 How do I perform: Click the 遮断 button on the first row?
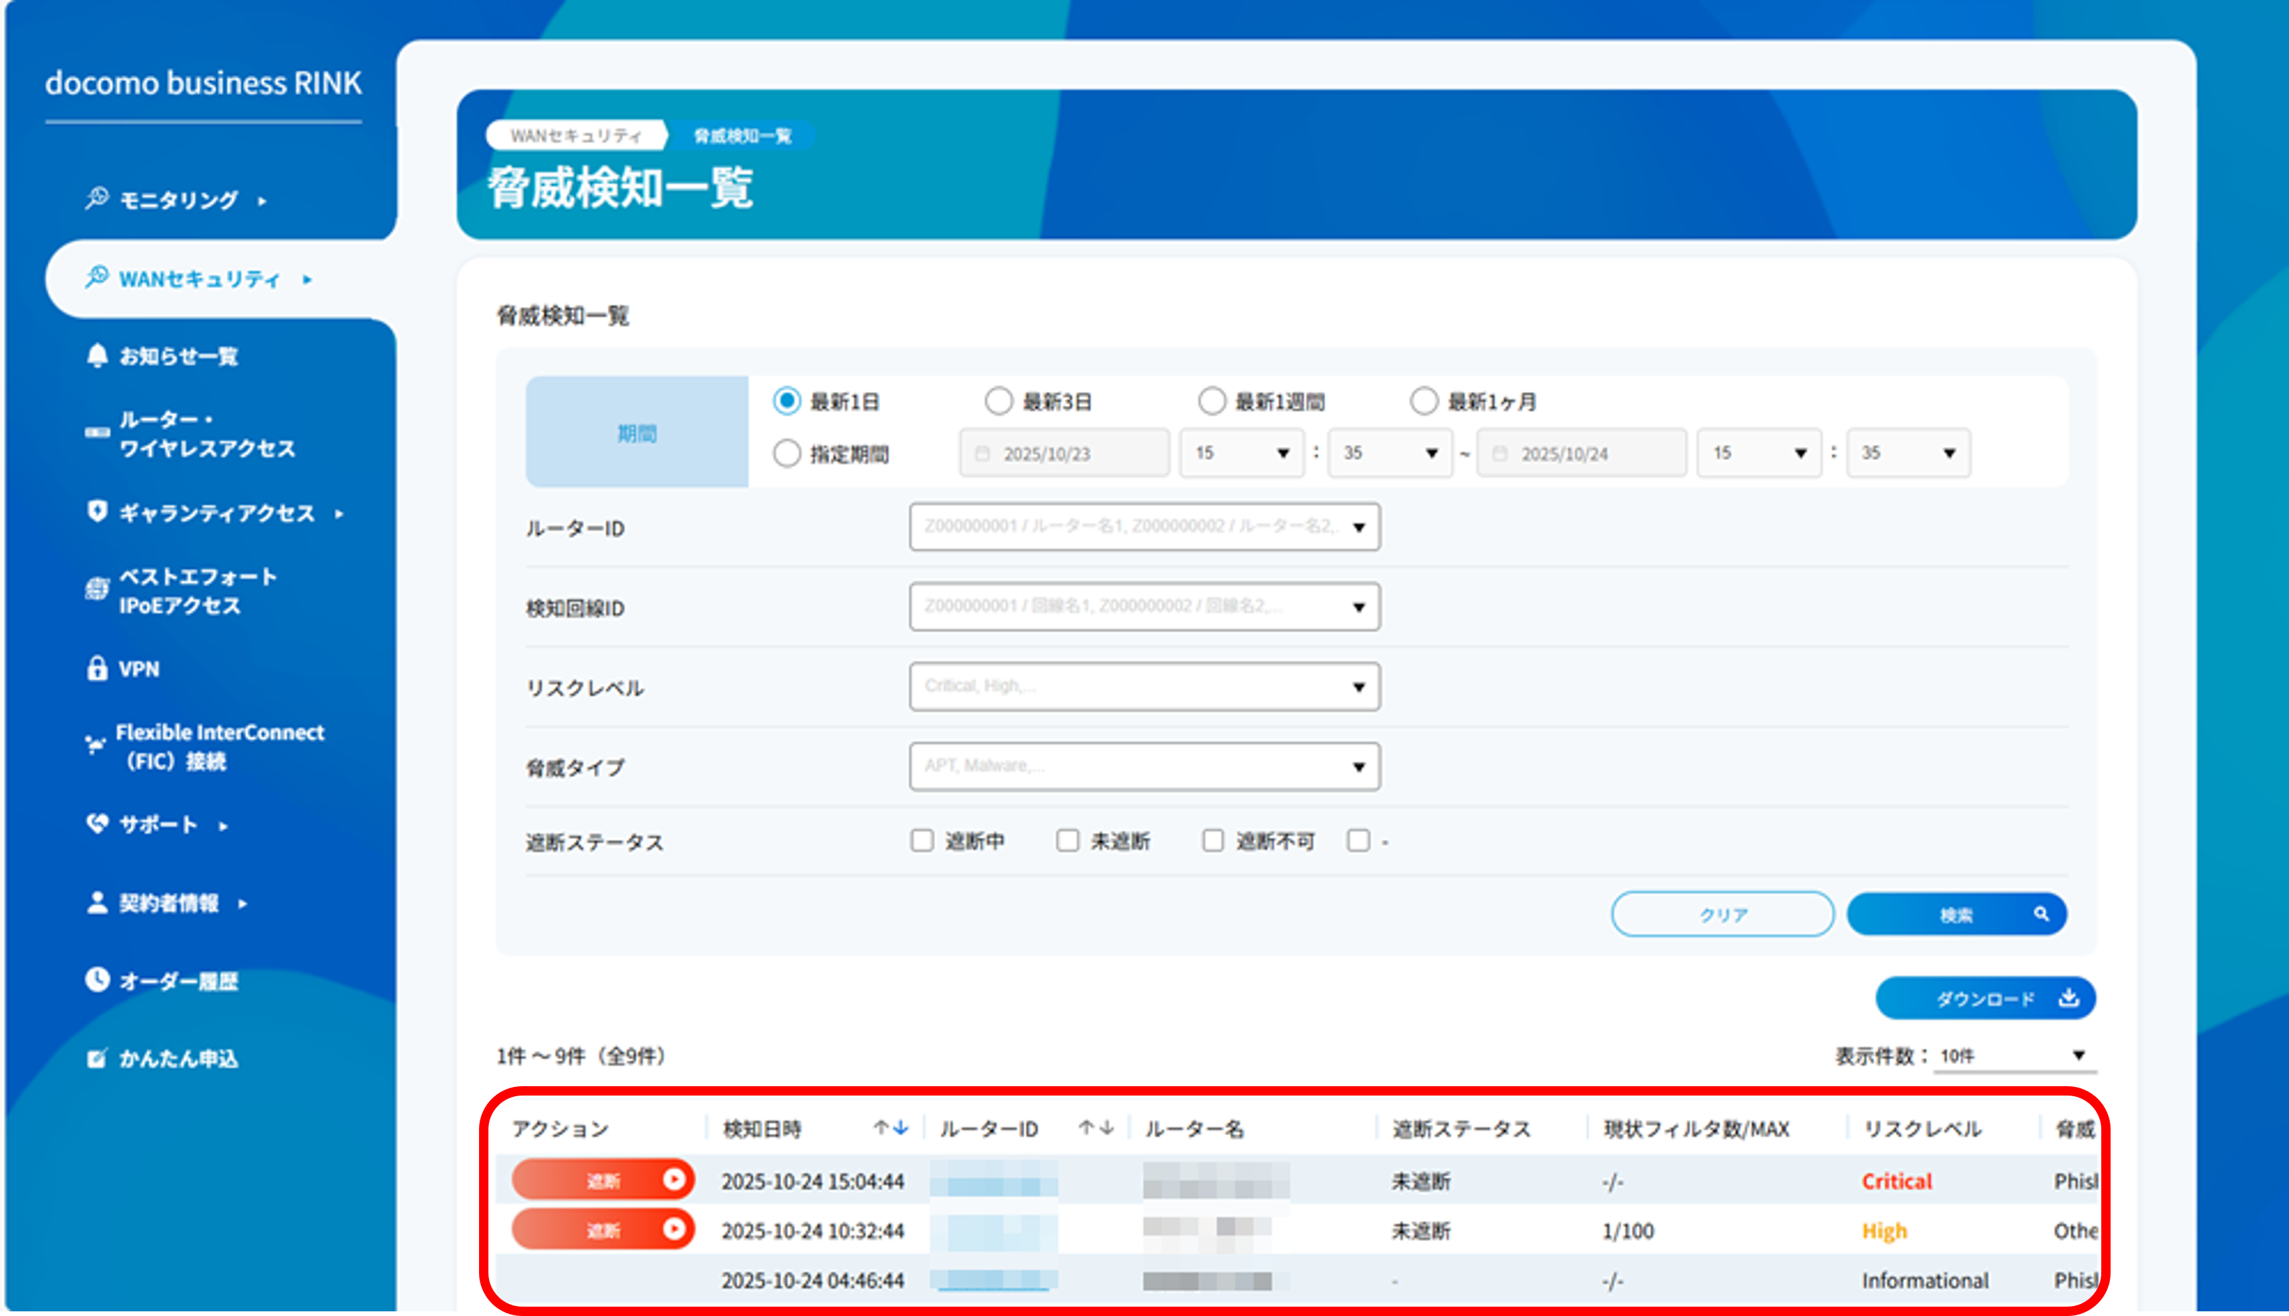coord(602,1180)
